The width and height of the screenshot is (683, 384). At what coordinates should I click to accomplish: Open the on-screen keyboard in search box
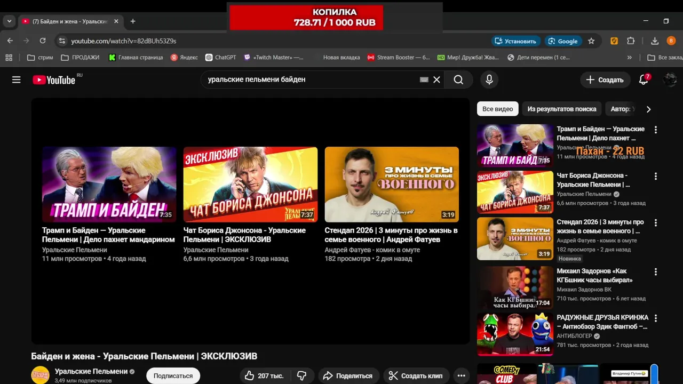click(424, 79)
